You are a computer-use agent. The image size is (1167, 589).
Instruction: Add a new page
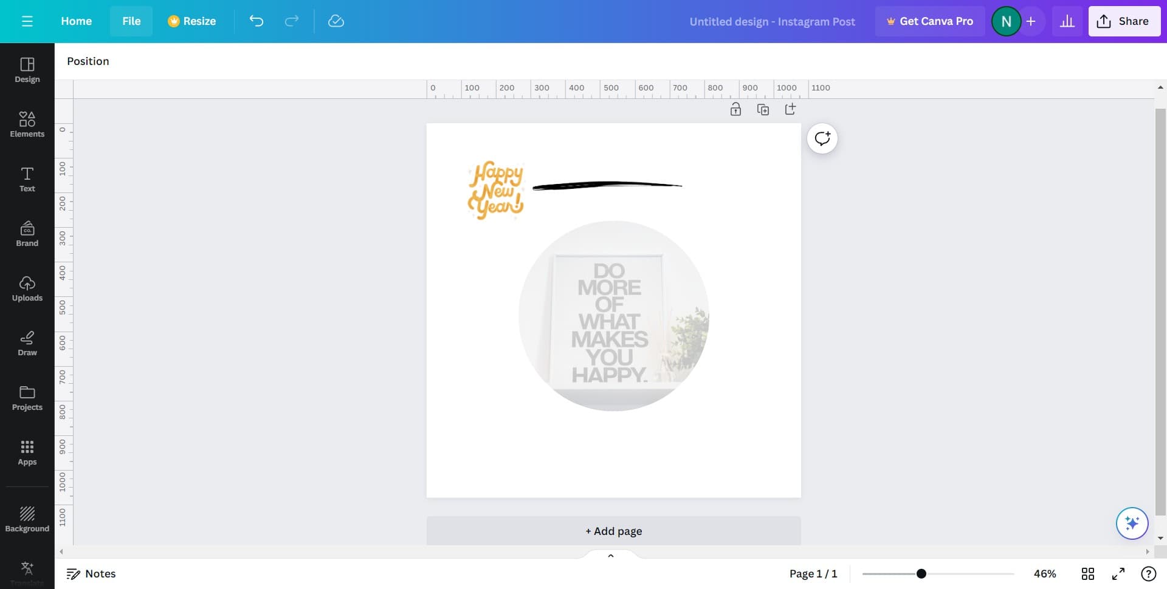[613, 531]
